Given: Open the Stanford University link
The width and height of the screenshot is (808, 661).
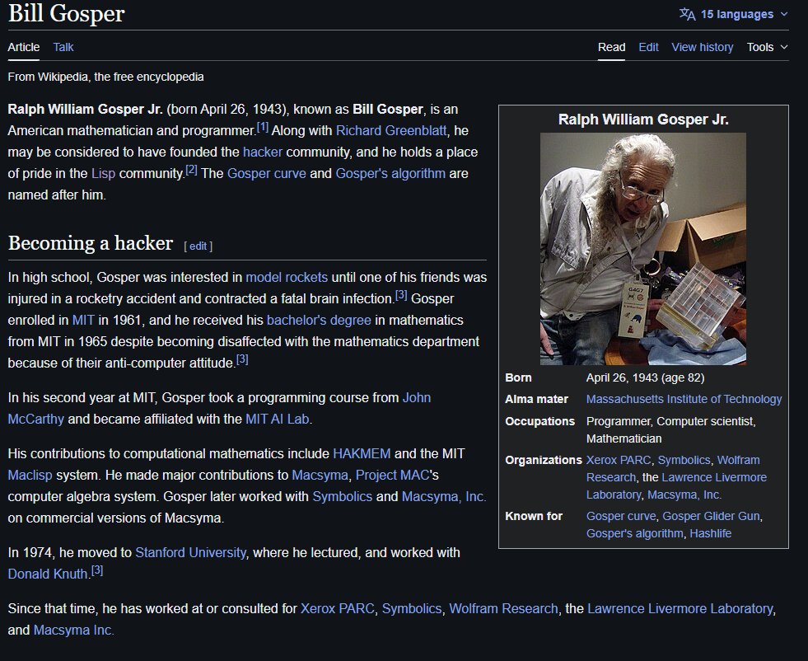Looking at the screenshot, I should point(190,553).
